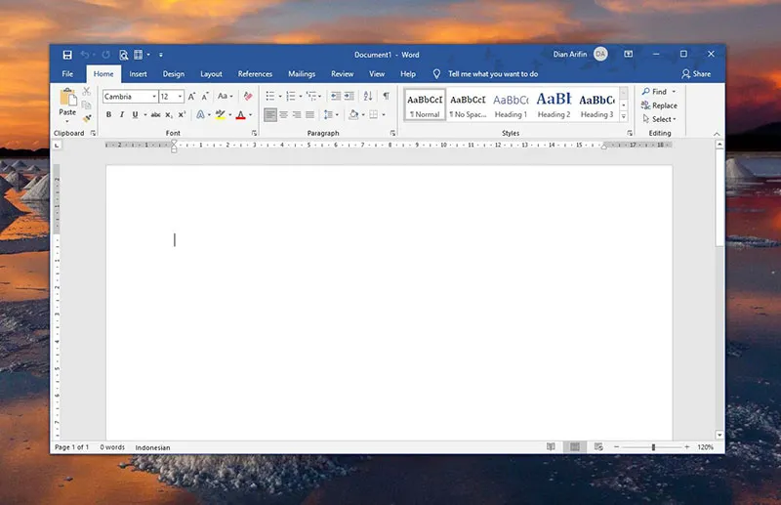This screenshot has height=505, width=781.
Task: Toggle Strikethrough formatting
Action: (x=155, y=115)
